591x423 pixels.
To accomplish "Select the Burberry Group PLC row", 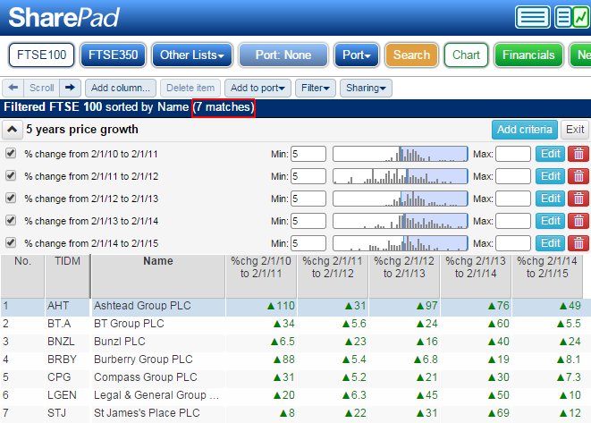I will click(295, 360).
